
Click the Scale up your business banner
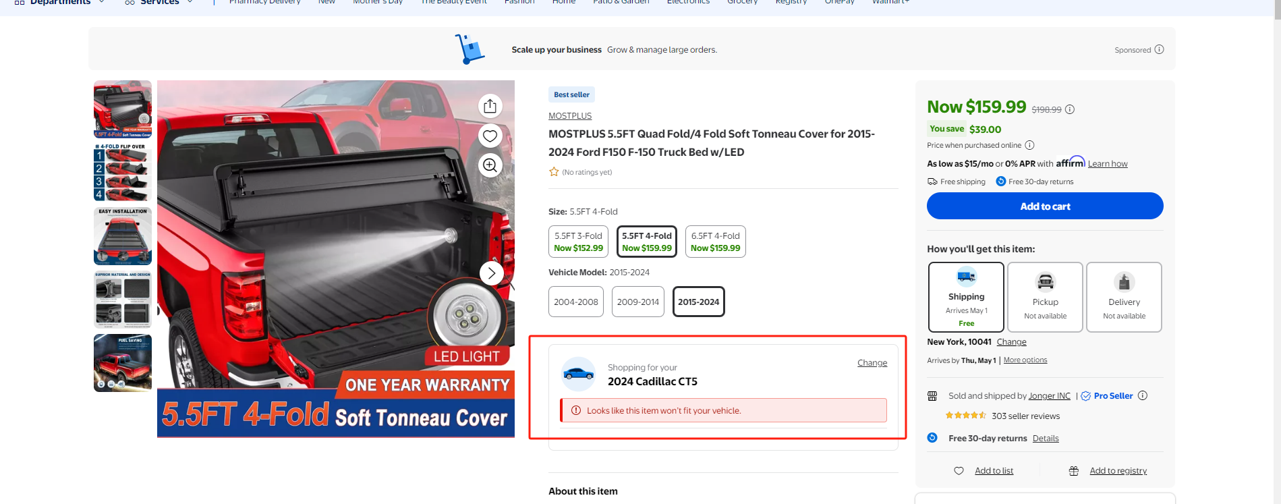pyautogui.click(x=631, y=49)
